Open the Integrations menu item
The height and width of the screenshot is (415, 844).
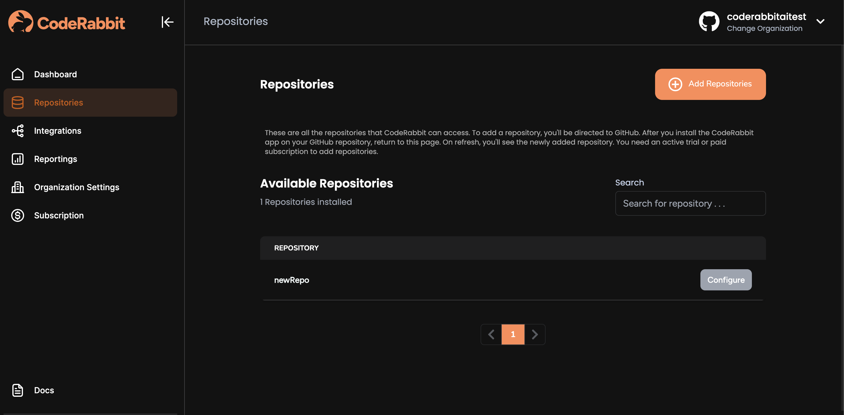[x=58, y=130]
